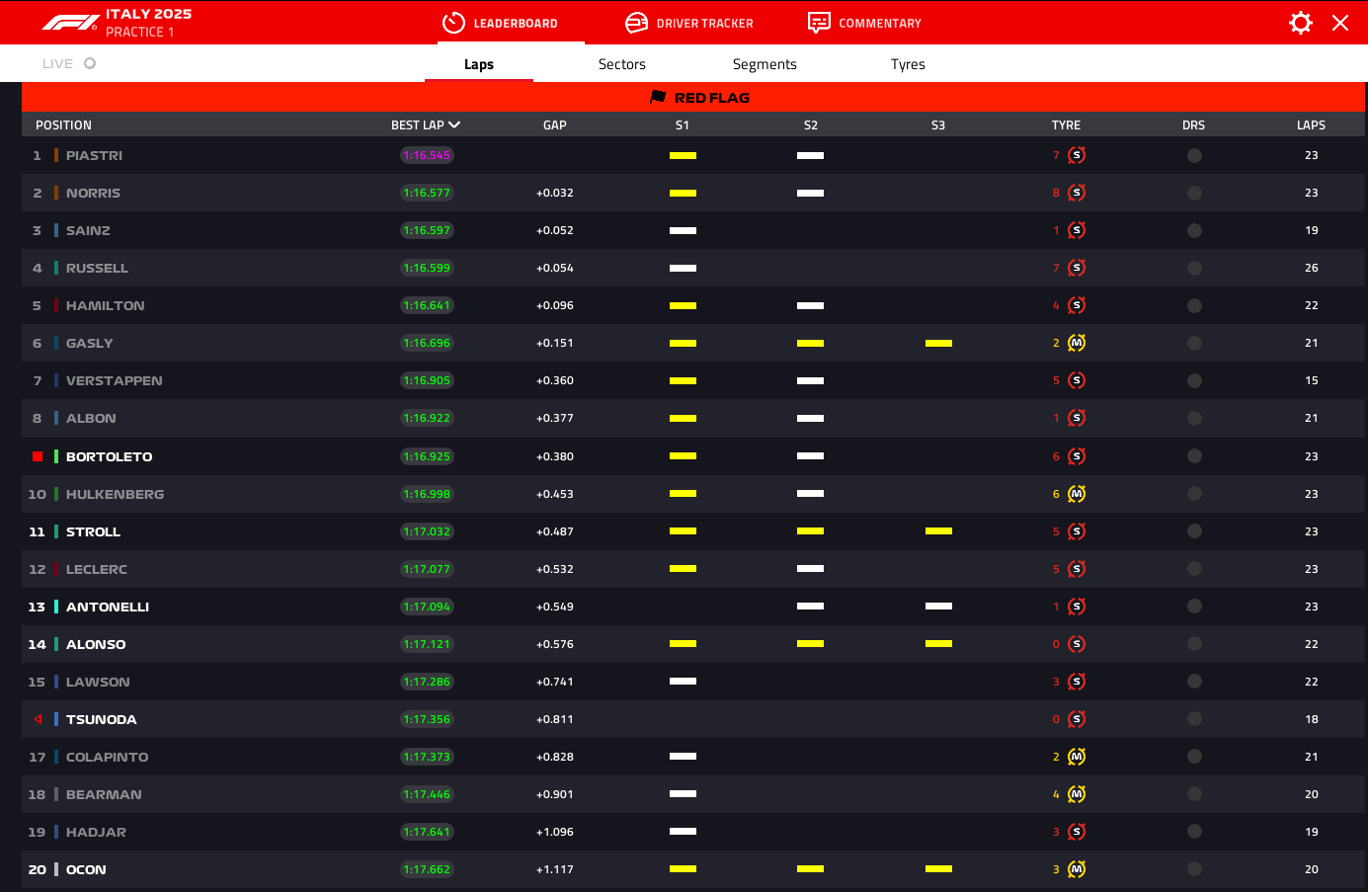Click the Leaderboard stopwatch icon
1368x892 pixels.
(x=453, y=23)
